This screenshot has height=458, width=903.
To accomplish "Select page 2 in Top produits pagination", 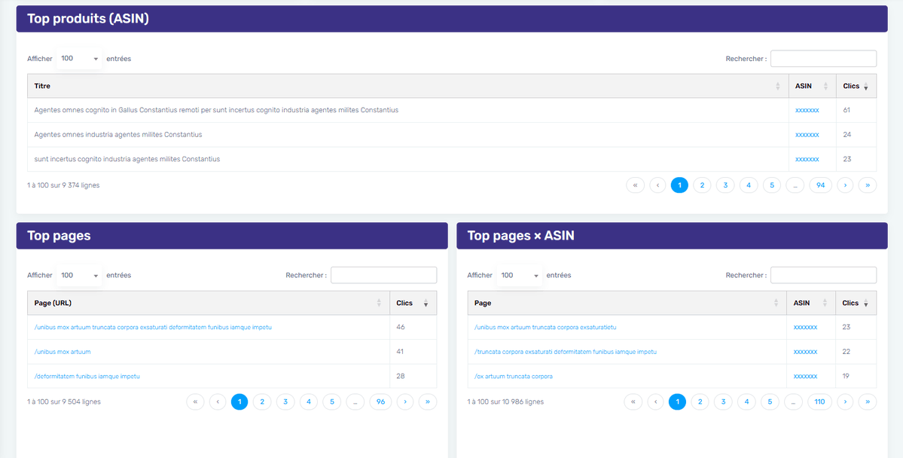I will click(x=702, y=185).
